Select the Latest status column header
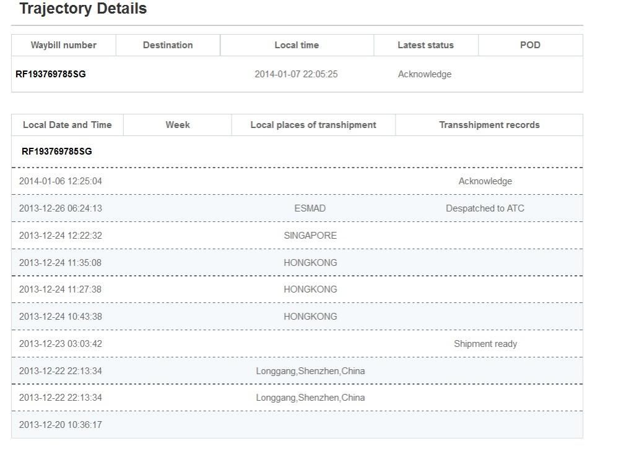 425,45
